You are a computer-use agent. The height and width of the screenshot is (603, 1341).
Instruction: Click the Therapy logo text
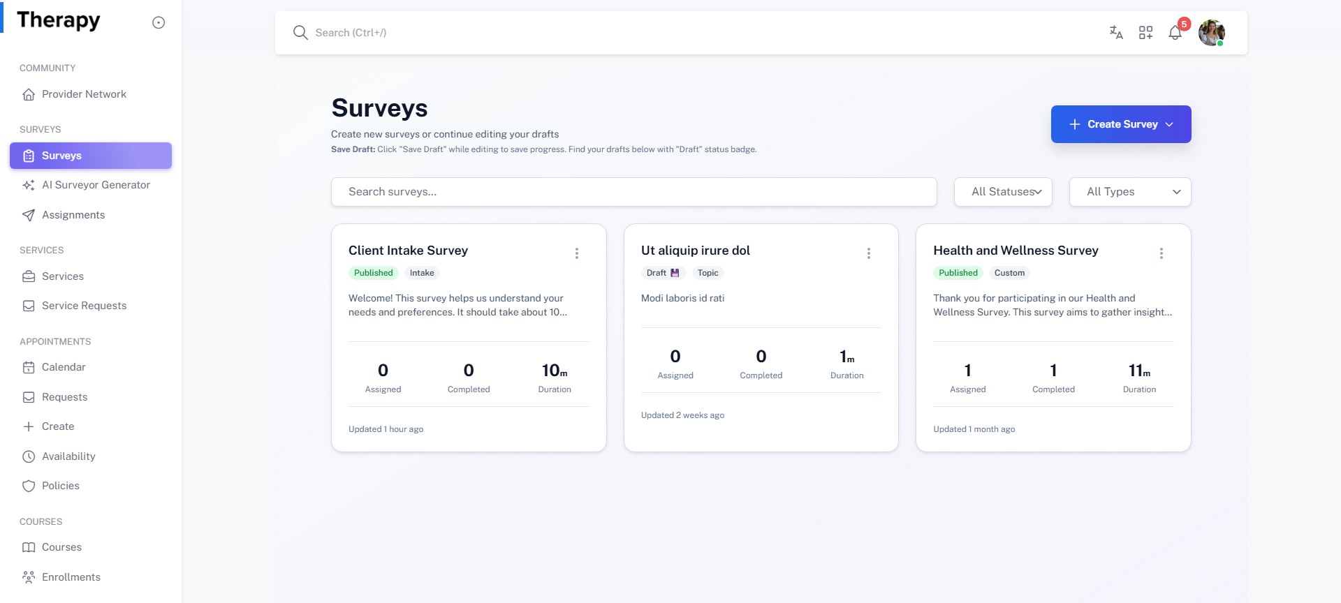[x=58, y=20]
